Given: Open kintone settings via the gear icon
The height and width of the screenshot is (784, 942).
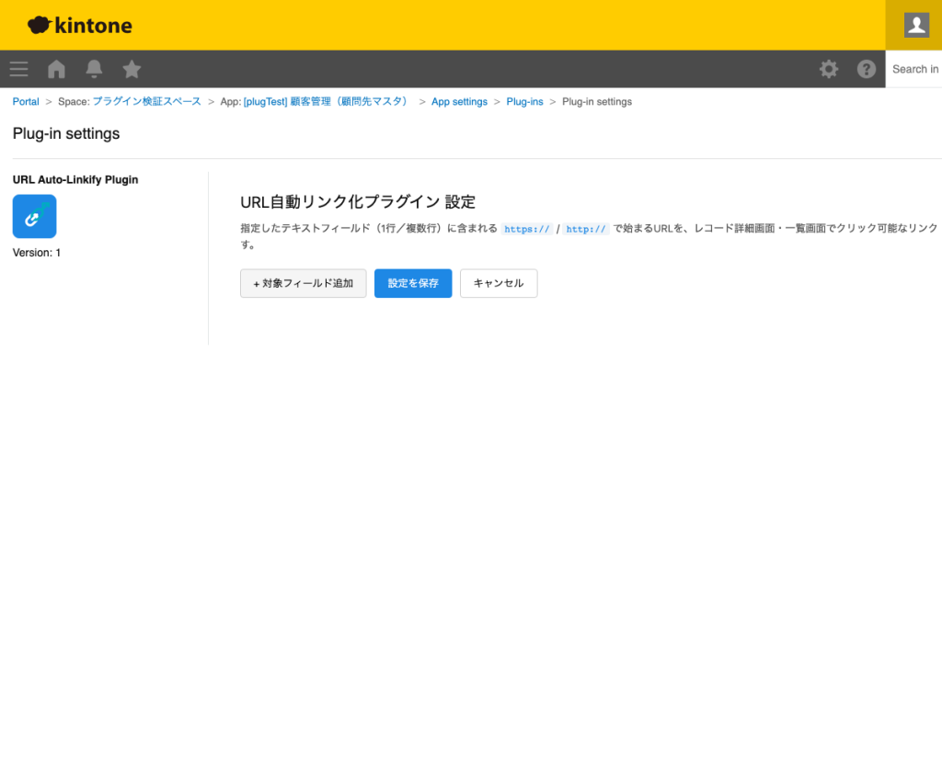Looking at the screenshot, I should [x=829, y=69].
